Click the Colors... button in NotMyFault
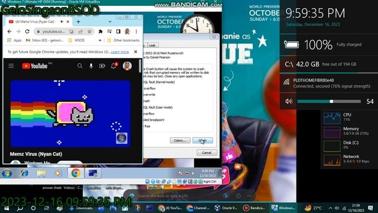The width and height of the screenshot is (378, 213). (x=180, y=140)
